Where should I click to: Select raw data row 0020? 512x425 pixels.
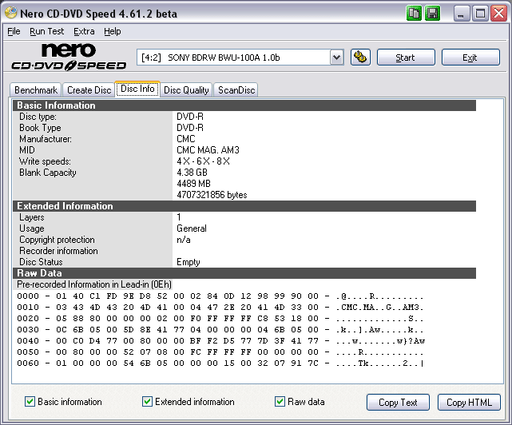tap(220, 319)
